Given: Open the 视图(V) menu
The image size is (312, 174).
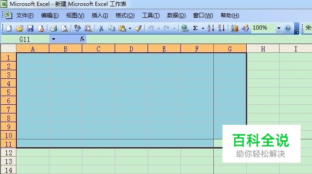Looking at the screenshot, I should pos(75,15).
